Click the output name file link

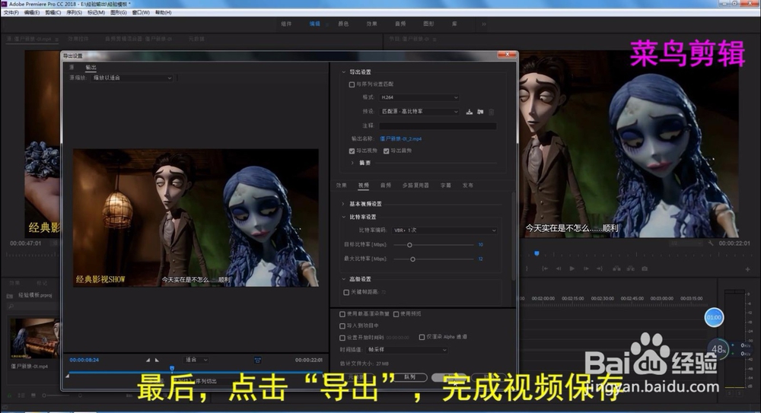tap(401, 138)
